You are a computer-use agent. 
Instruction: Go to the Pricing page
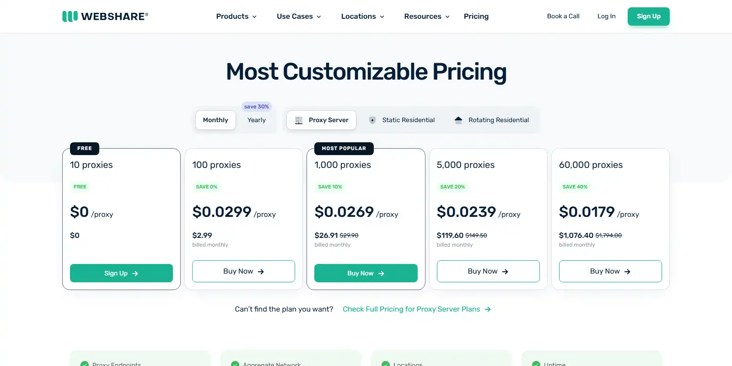[x=476, y=16]
